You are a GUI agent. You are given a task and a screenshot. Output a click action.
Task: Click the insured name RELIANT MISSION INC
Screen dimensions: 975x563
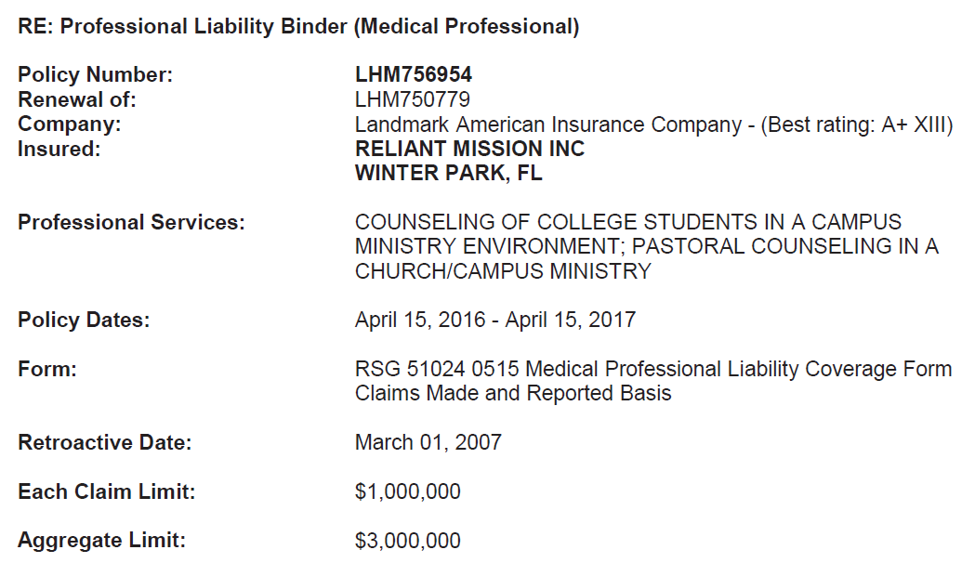(470, 149)
